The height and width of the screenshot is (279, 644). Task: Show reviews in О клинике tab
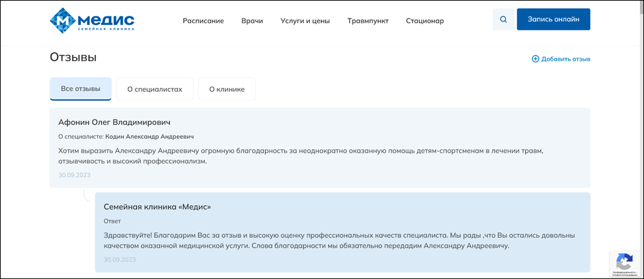227,89
